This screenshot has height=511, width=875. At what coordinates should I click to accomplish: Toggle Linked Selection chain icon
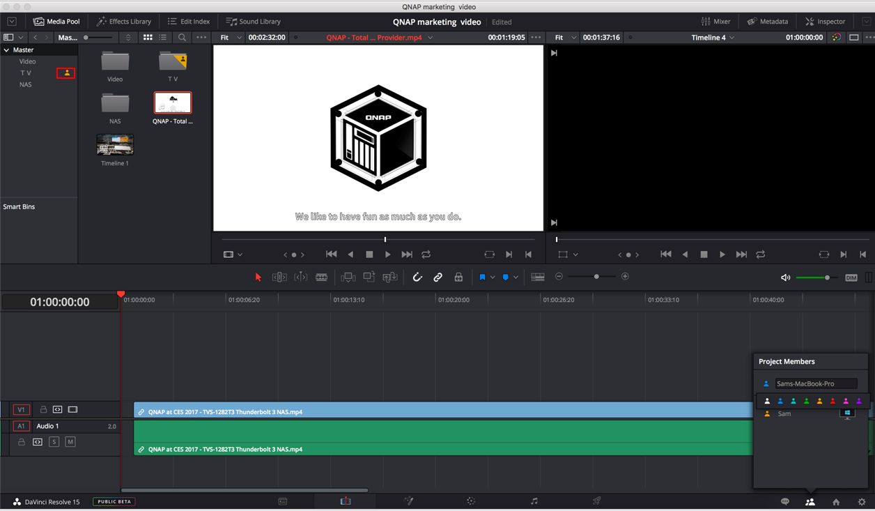pyautogui.click(x=437, y=277)
